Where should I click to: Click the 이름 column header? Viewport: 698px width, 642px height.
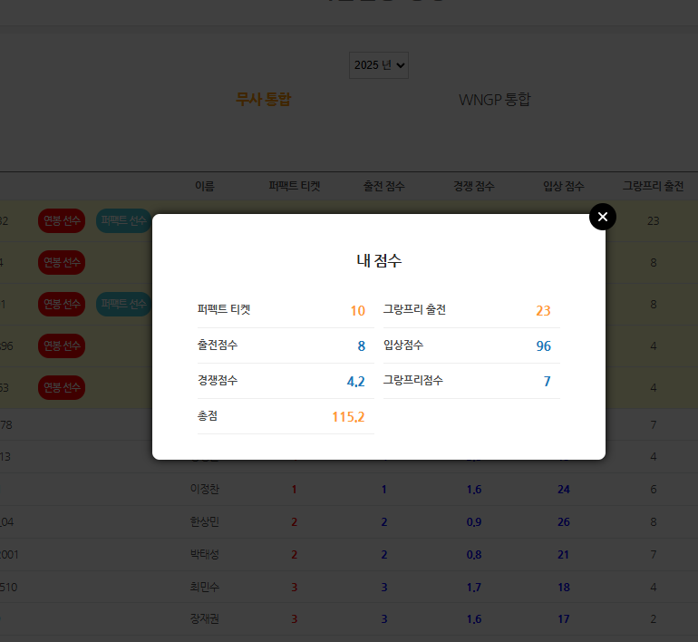(x=205, y=186)
